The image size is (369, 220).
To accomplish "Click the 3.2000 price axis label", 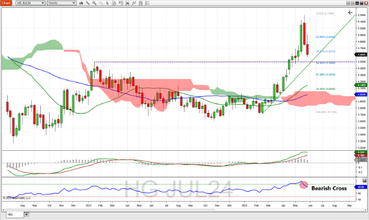I will pos(361,148).
